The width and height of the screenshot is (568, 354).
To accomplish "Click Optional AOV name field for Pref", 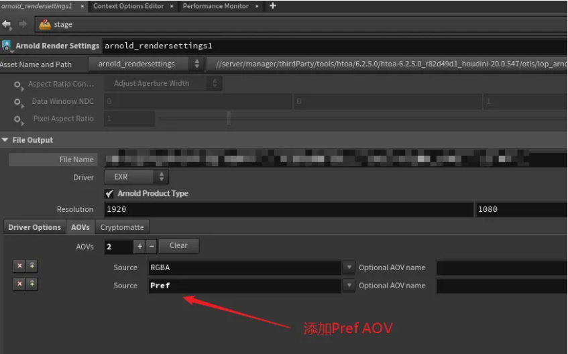I will tap(502, 286).
